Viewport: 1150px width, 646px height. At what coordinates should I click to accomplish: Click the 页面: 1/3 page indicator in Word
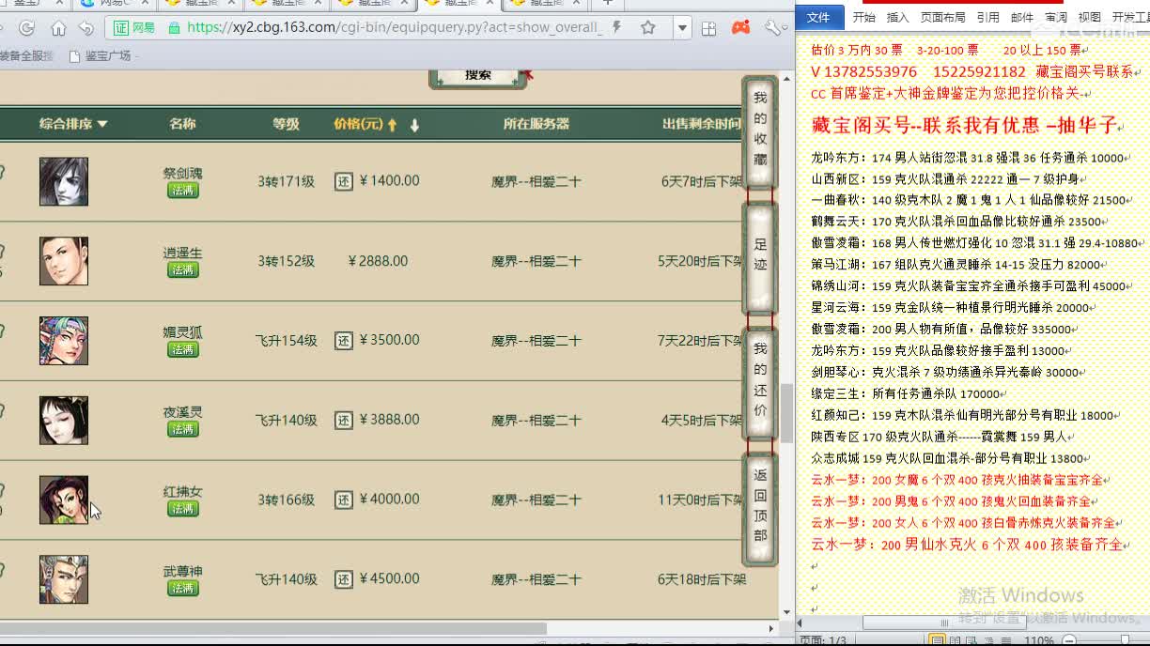pyautogui.click(x=823, y=640)
